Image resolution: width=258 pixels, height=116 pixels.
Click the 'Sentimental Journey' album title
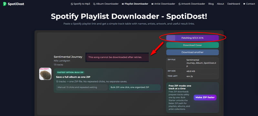[68, 57]
